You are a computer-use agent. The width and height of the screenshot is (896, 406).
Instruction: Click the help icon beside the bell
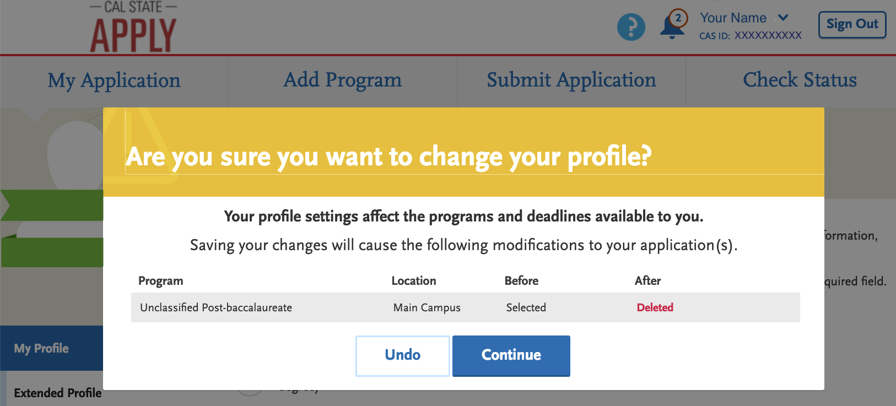[x=631, y=26]
